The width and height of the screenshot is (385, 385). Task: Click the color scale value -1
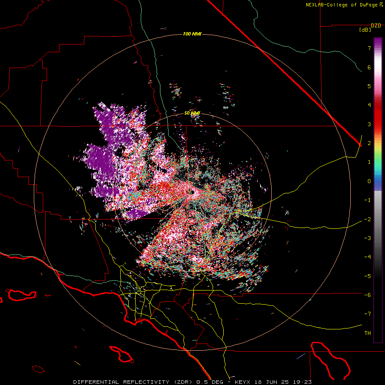pyautogui.click(x=367, y=200)
